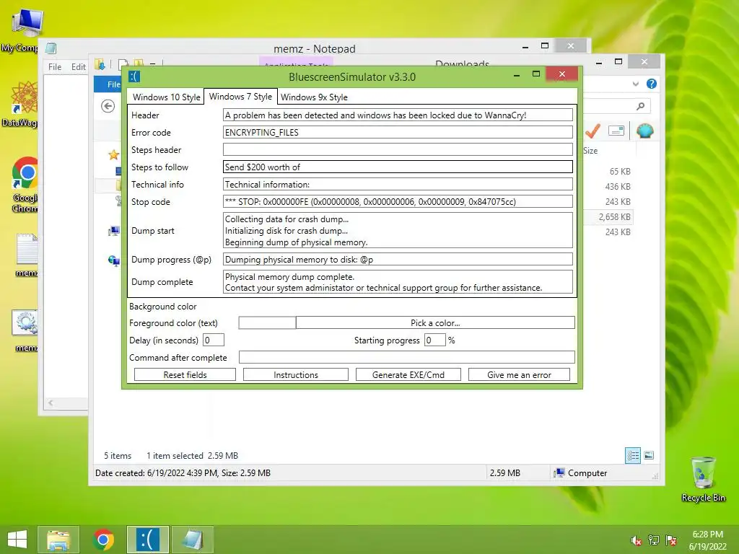Click the Back arrow in Downloads explorer
This screenshot has height=554, width=739.
point(108,106)
